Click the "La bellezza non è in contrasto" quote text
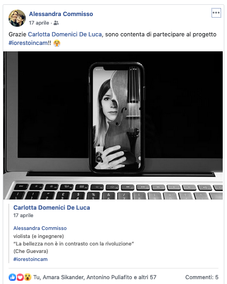 tap(74, 244)
